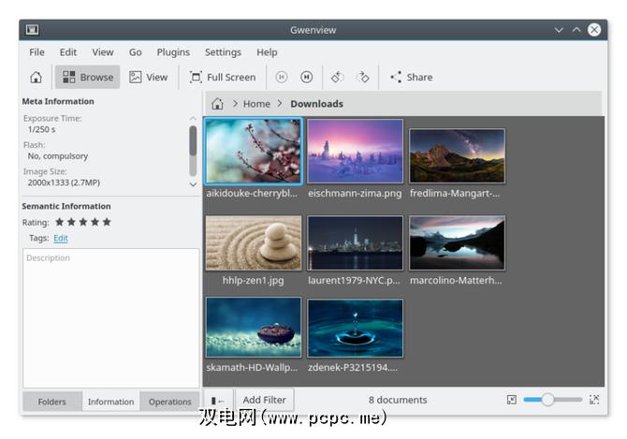
Task: Click the thumbnail size slider
Action: pyautogui.click(x=552, y=400)
